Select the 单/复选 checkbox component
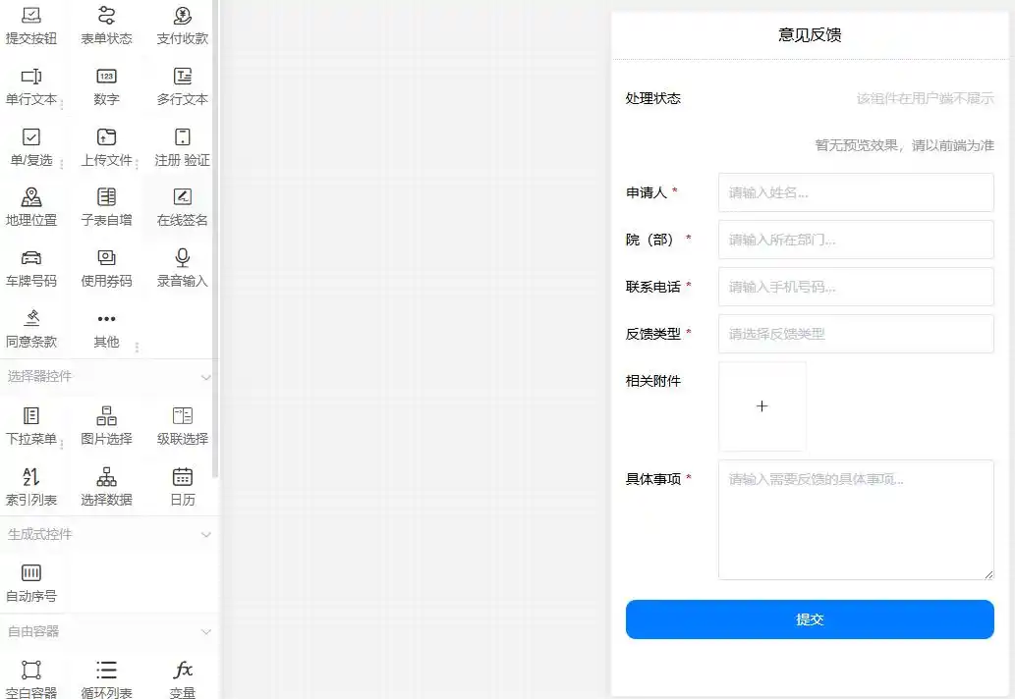Screen dimensions: 1015x699 (x=31, y=147)
